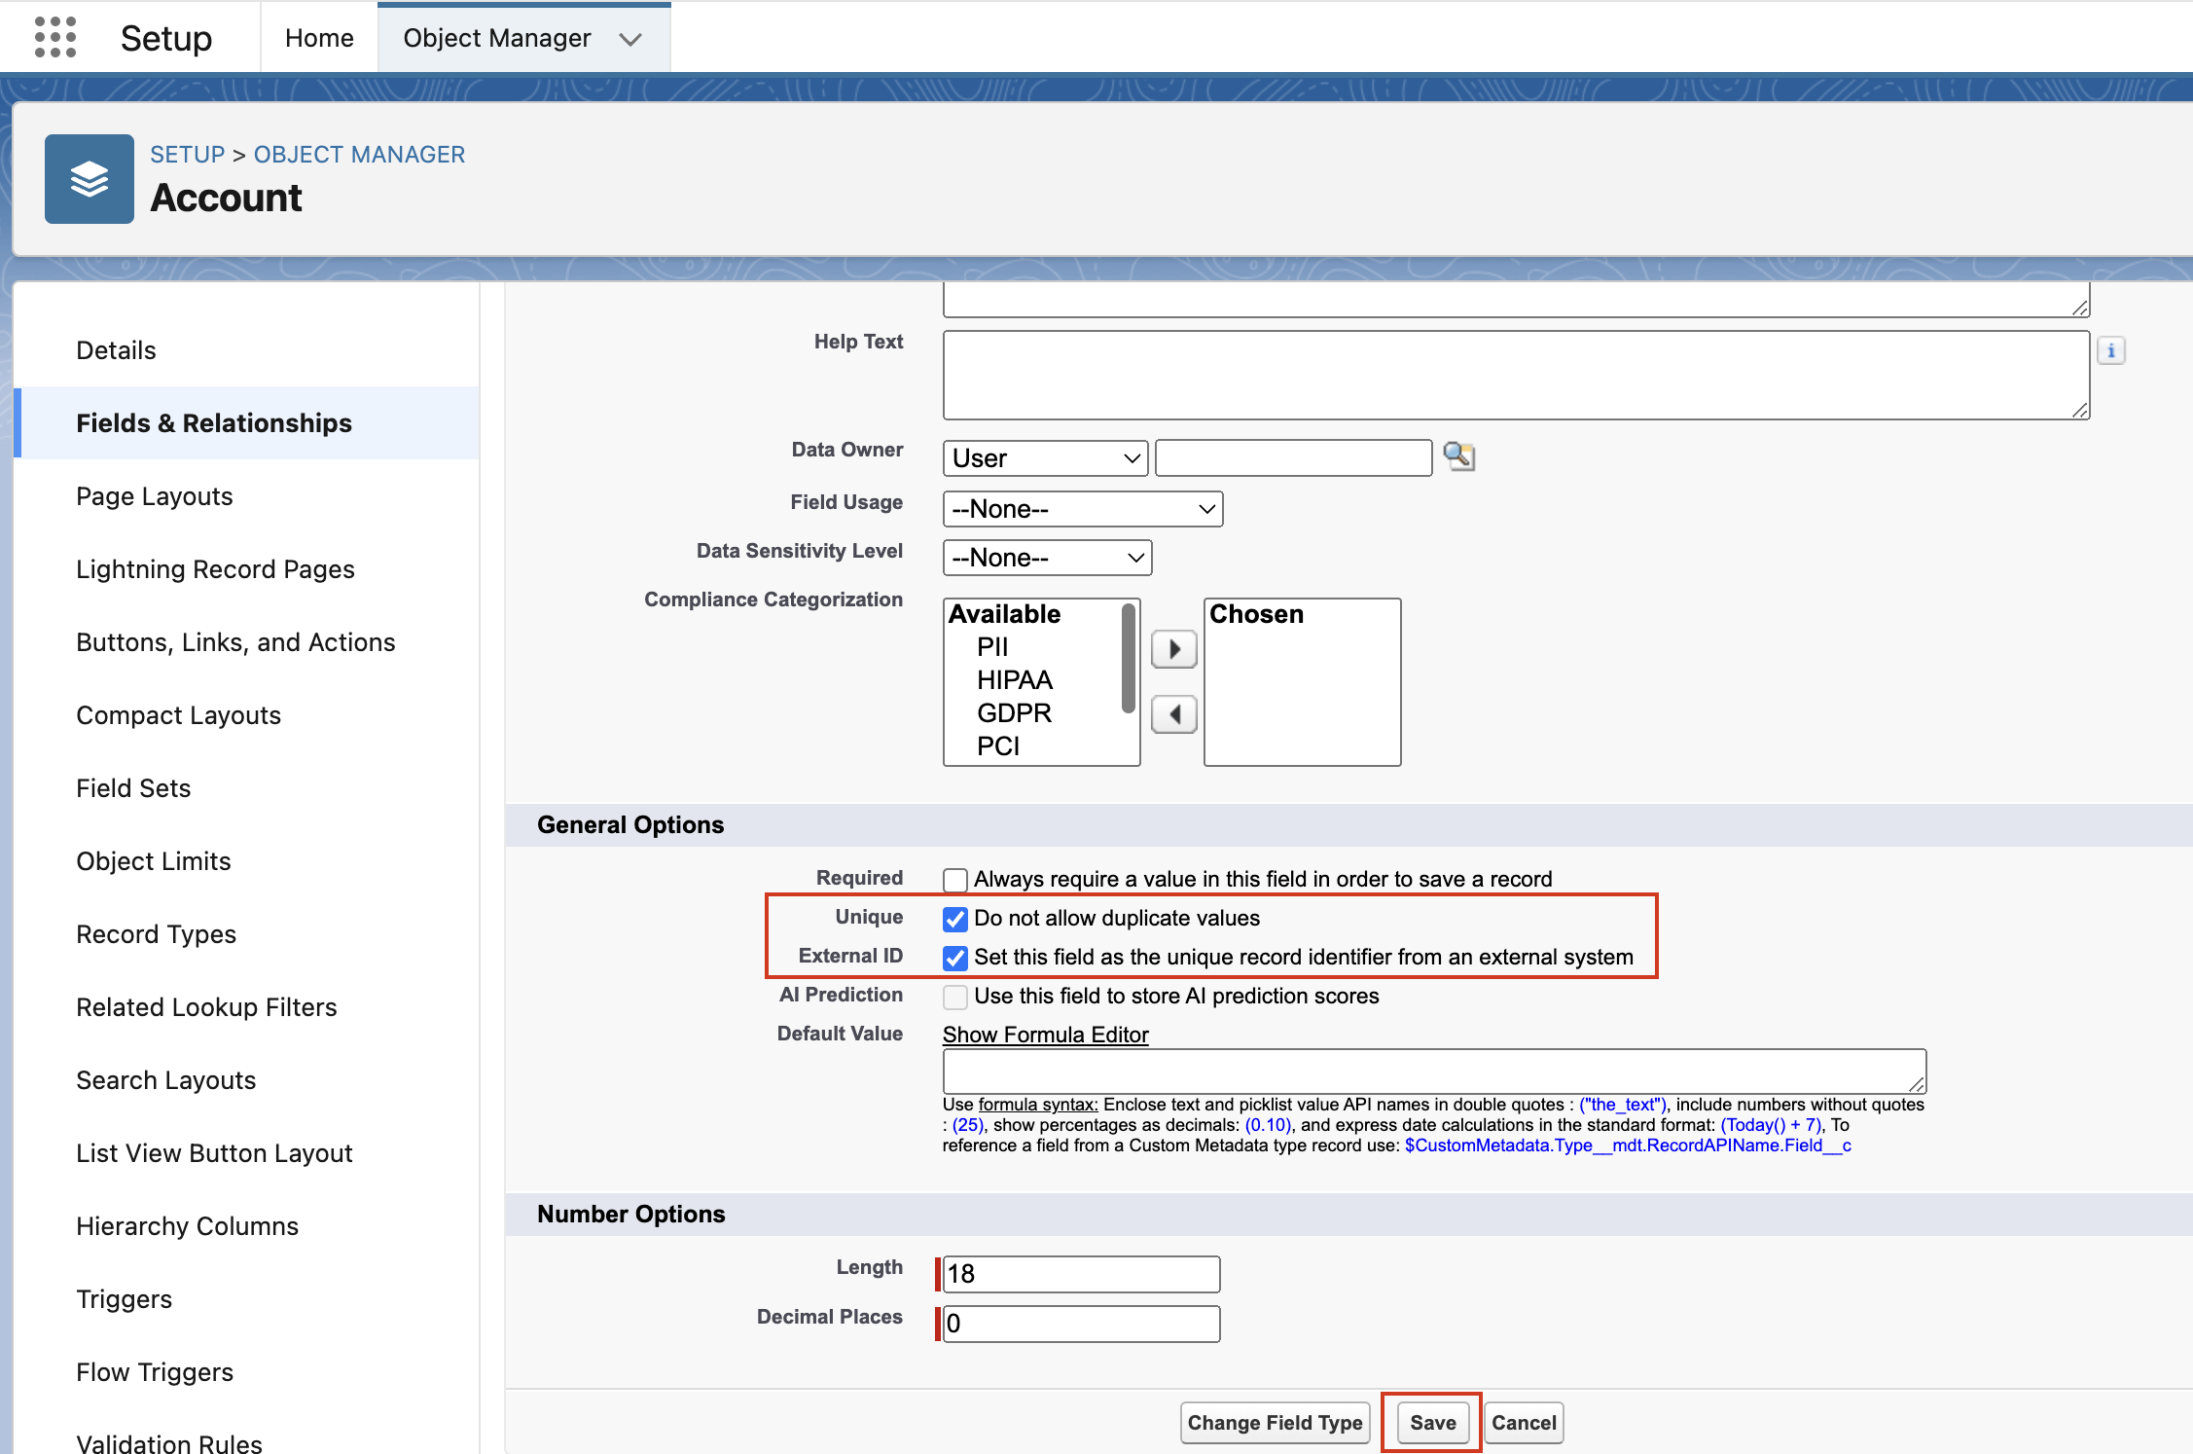Click the Save button
The width and height of the screenshot is (2193, 1454).
(1432, 1422)
